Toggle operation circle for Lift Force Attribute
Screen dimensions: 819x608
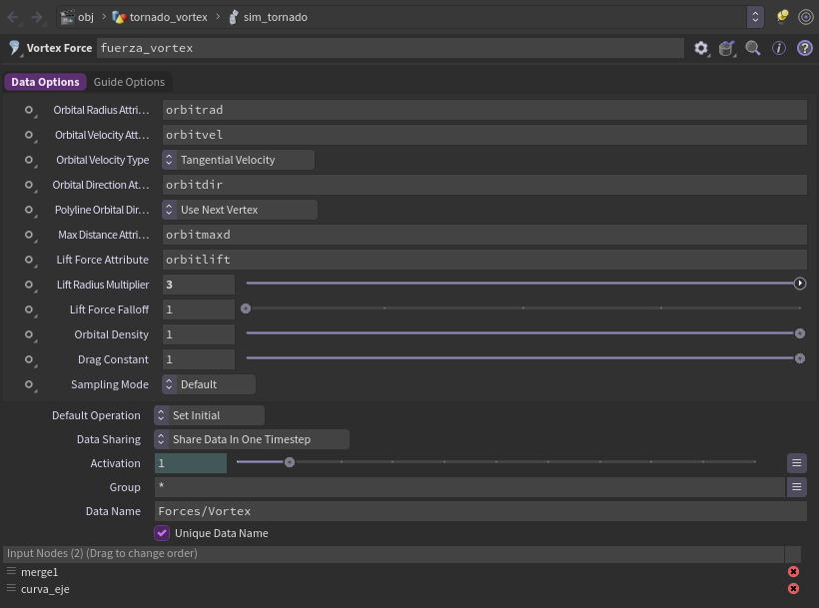(29, 260)
